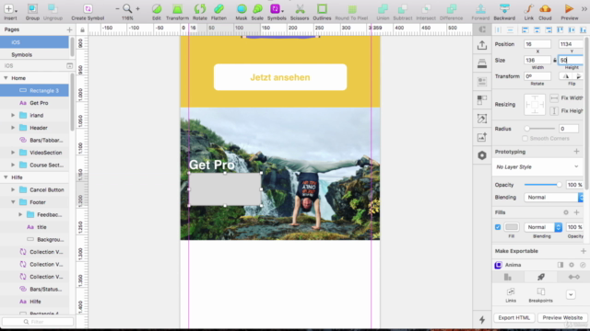Click the export upload icon in side strip
Image resolution: width=590 pixels, height=331 pixels.
pos(482,45)
